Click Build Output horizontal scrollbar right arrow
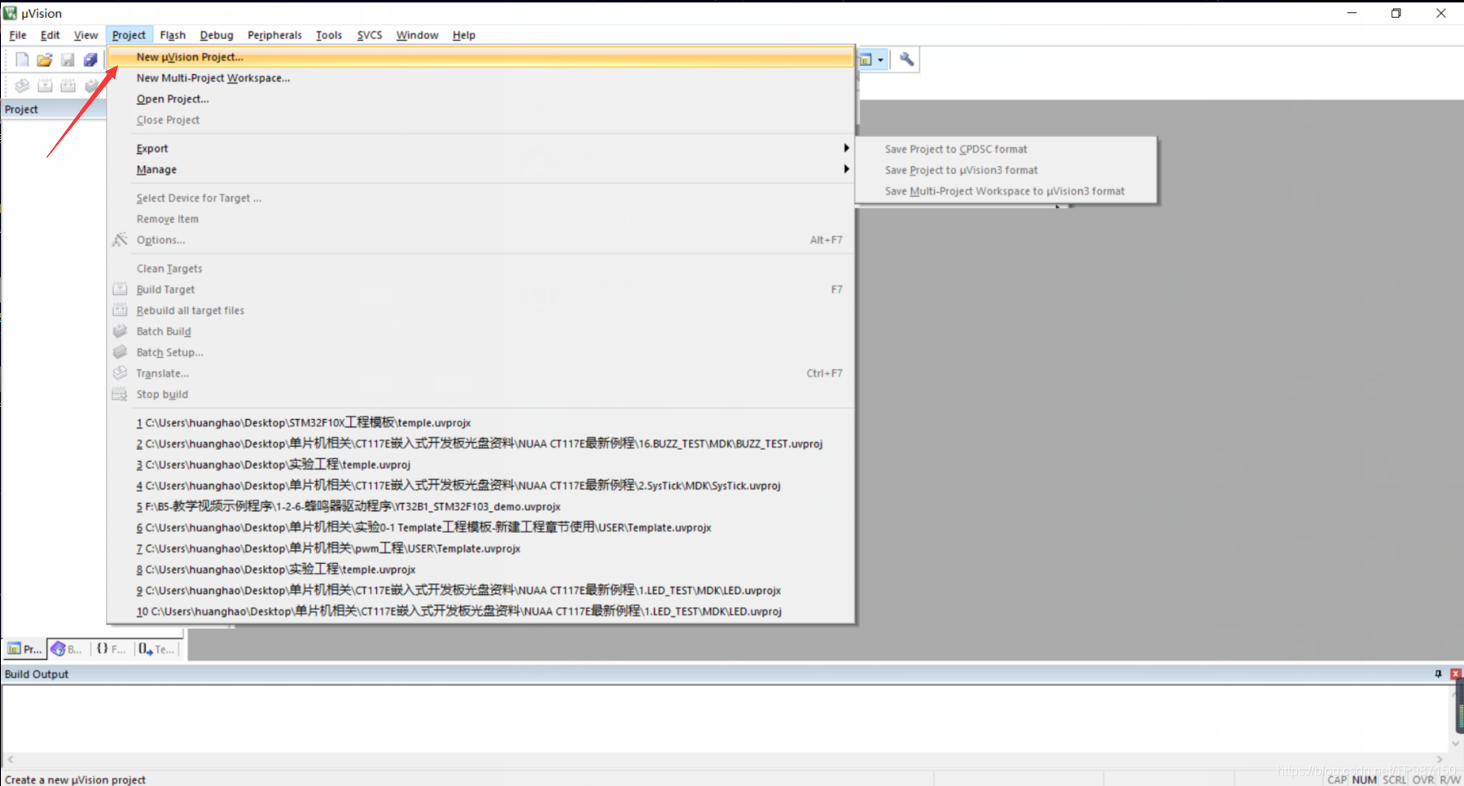The image size is (1464, 786). point(1440,759)
